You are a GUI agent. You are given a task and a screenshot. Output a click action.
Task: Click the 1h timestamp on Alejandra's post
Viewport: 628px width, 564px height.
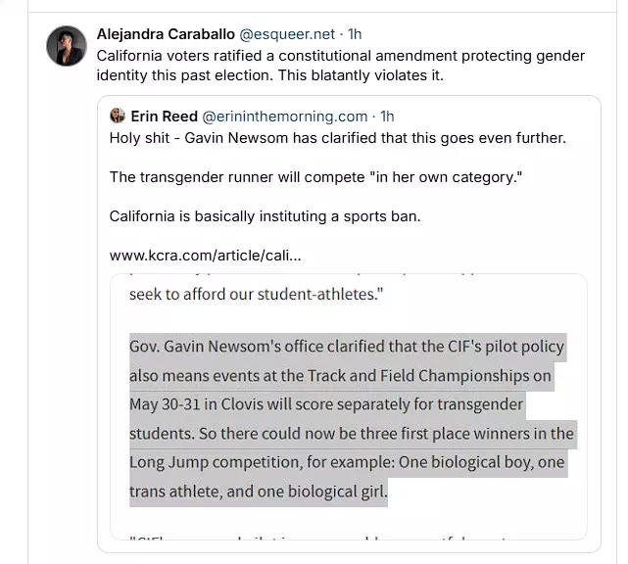[353, 35]
